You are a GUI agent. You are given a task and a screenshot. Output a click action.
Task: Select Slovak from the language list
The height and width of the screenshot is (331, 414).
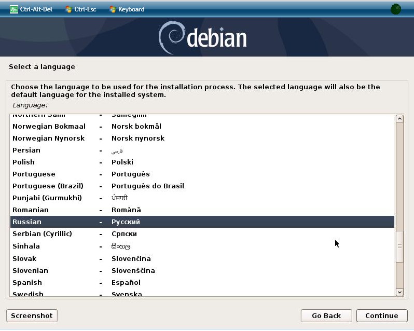202,258
